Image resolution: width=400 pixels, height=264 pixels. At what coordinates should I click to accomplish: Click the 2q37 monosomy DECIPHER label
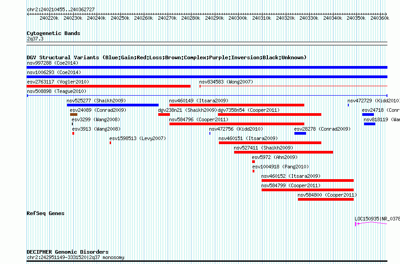click(76, 257)
